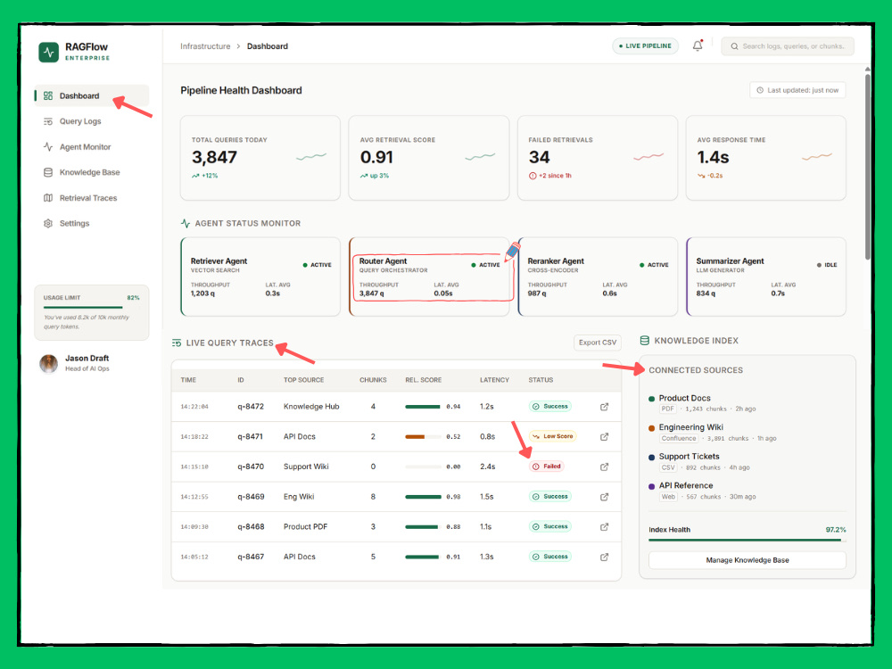Image resolution: width=892 pixels, height=669 pixels.
Task: Open trace q-8472 external link icon
Action: click(604, 407)
